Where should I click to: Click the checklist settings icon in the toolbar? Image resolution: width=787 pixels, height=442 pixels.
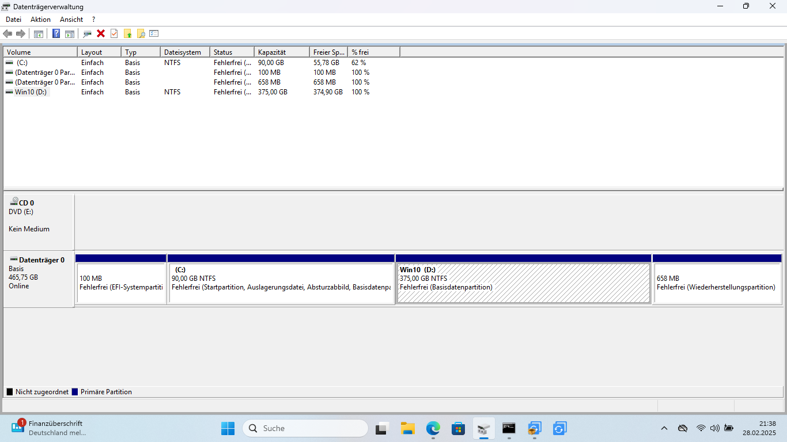pos(154,33)
